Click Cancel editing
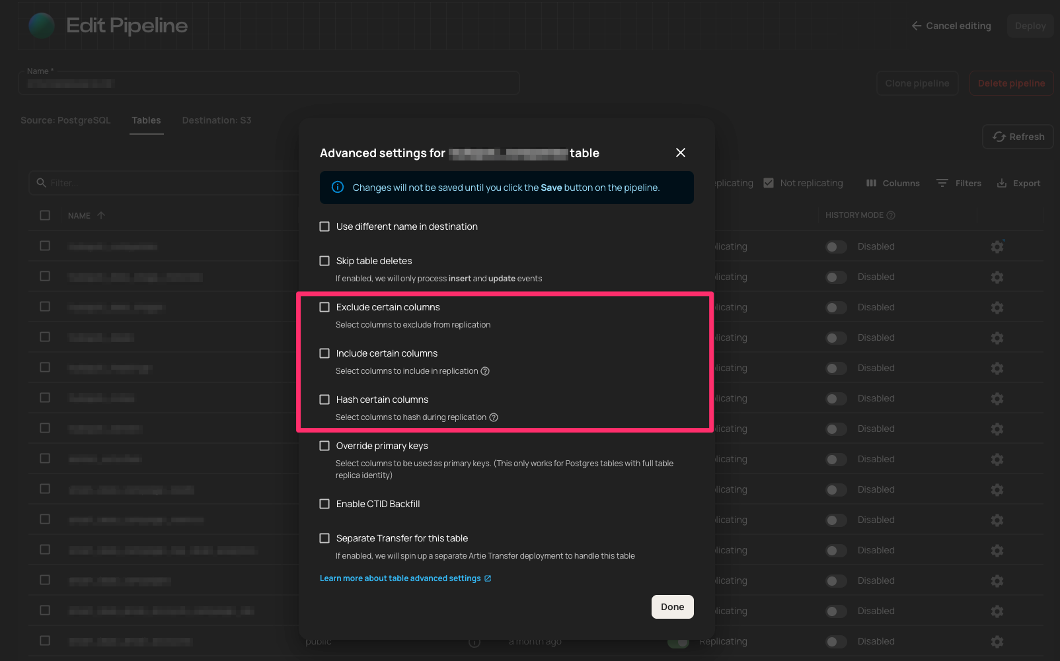The image size is (1060, 661). (951, 26)
